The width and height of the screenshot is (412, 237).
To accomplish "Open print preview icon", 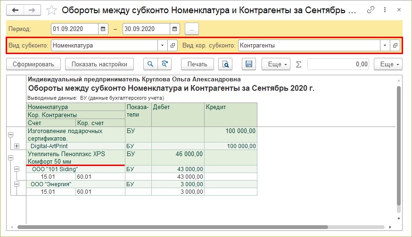I will tap(226, 64).
